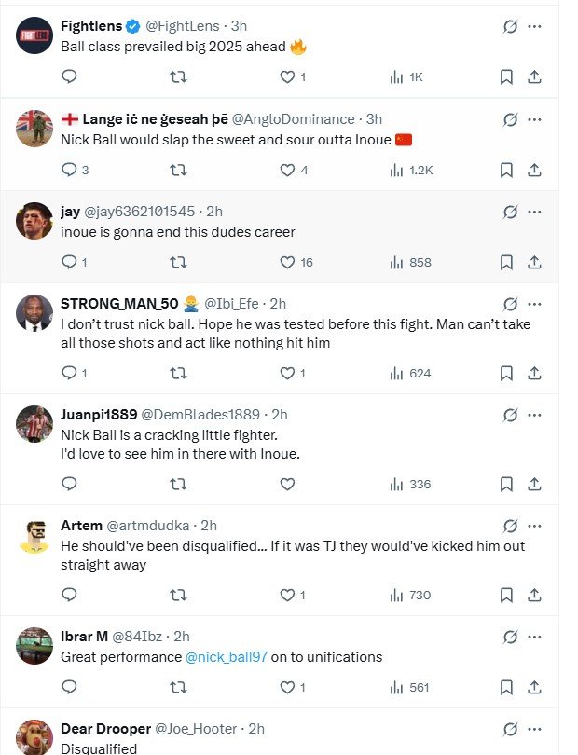Viewport: 578px width, 755px height.
Task: Reply to jay's Inoue career tweet
Action: pos(69,263)
